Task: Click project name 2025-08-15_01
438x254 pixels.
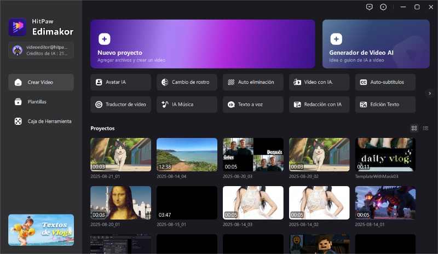Action: tap(171, 224)
